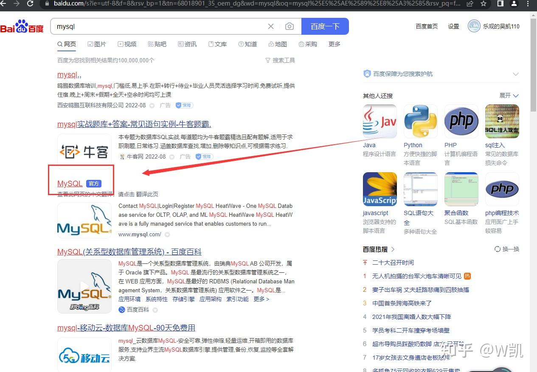The image size is (537, 372).
Task: Click the 官方 badge next to MySQL
Action: point(94,184)
